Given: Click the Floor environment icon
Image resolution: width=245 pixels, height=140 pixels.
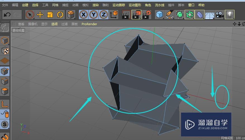Looking at the screenshot, I should pos(210,15).
